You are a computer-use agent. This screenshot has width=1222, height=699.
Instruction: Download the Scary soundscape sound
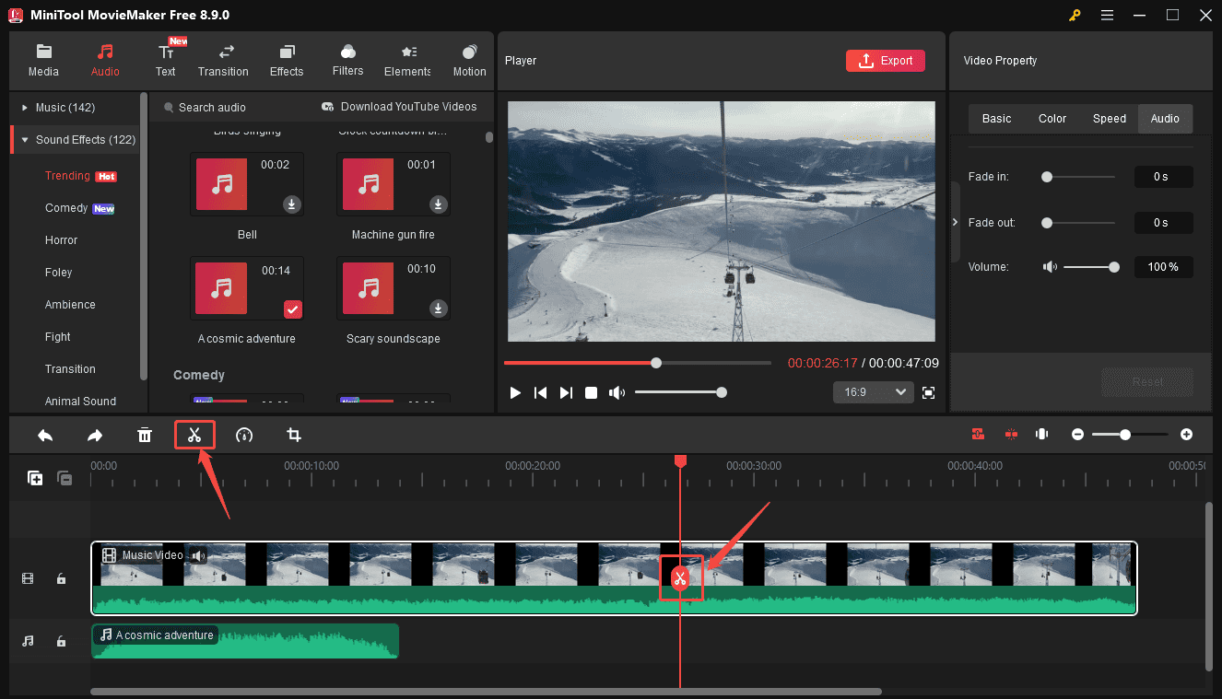440,309
